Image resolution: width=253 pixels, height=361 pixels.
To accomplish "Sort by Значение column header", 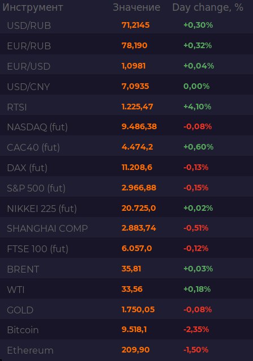I will click(136, 7).
